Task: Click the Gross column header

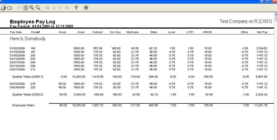Action: coord(81,32)
